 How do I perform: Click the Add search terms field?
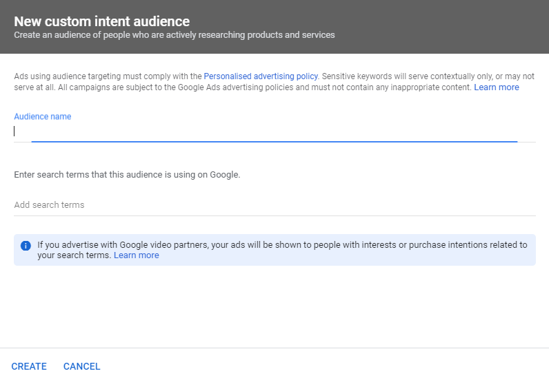point(274,205)
